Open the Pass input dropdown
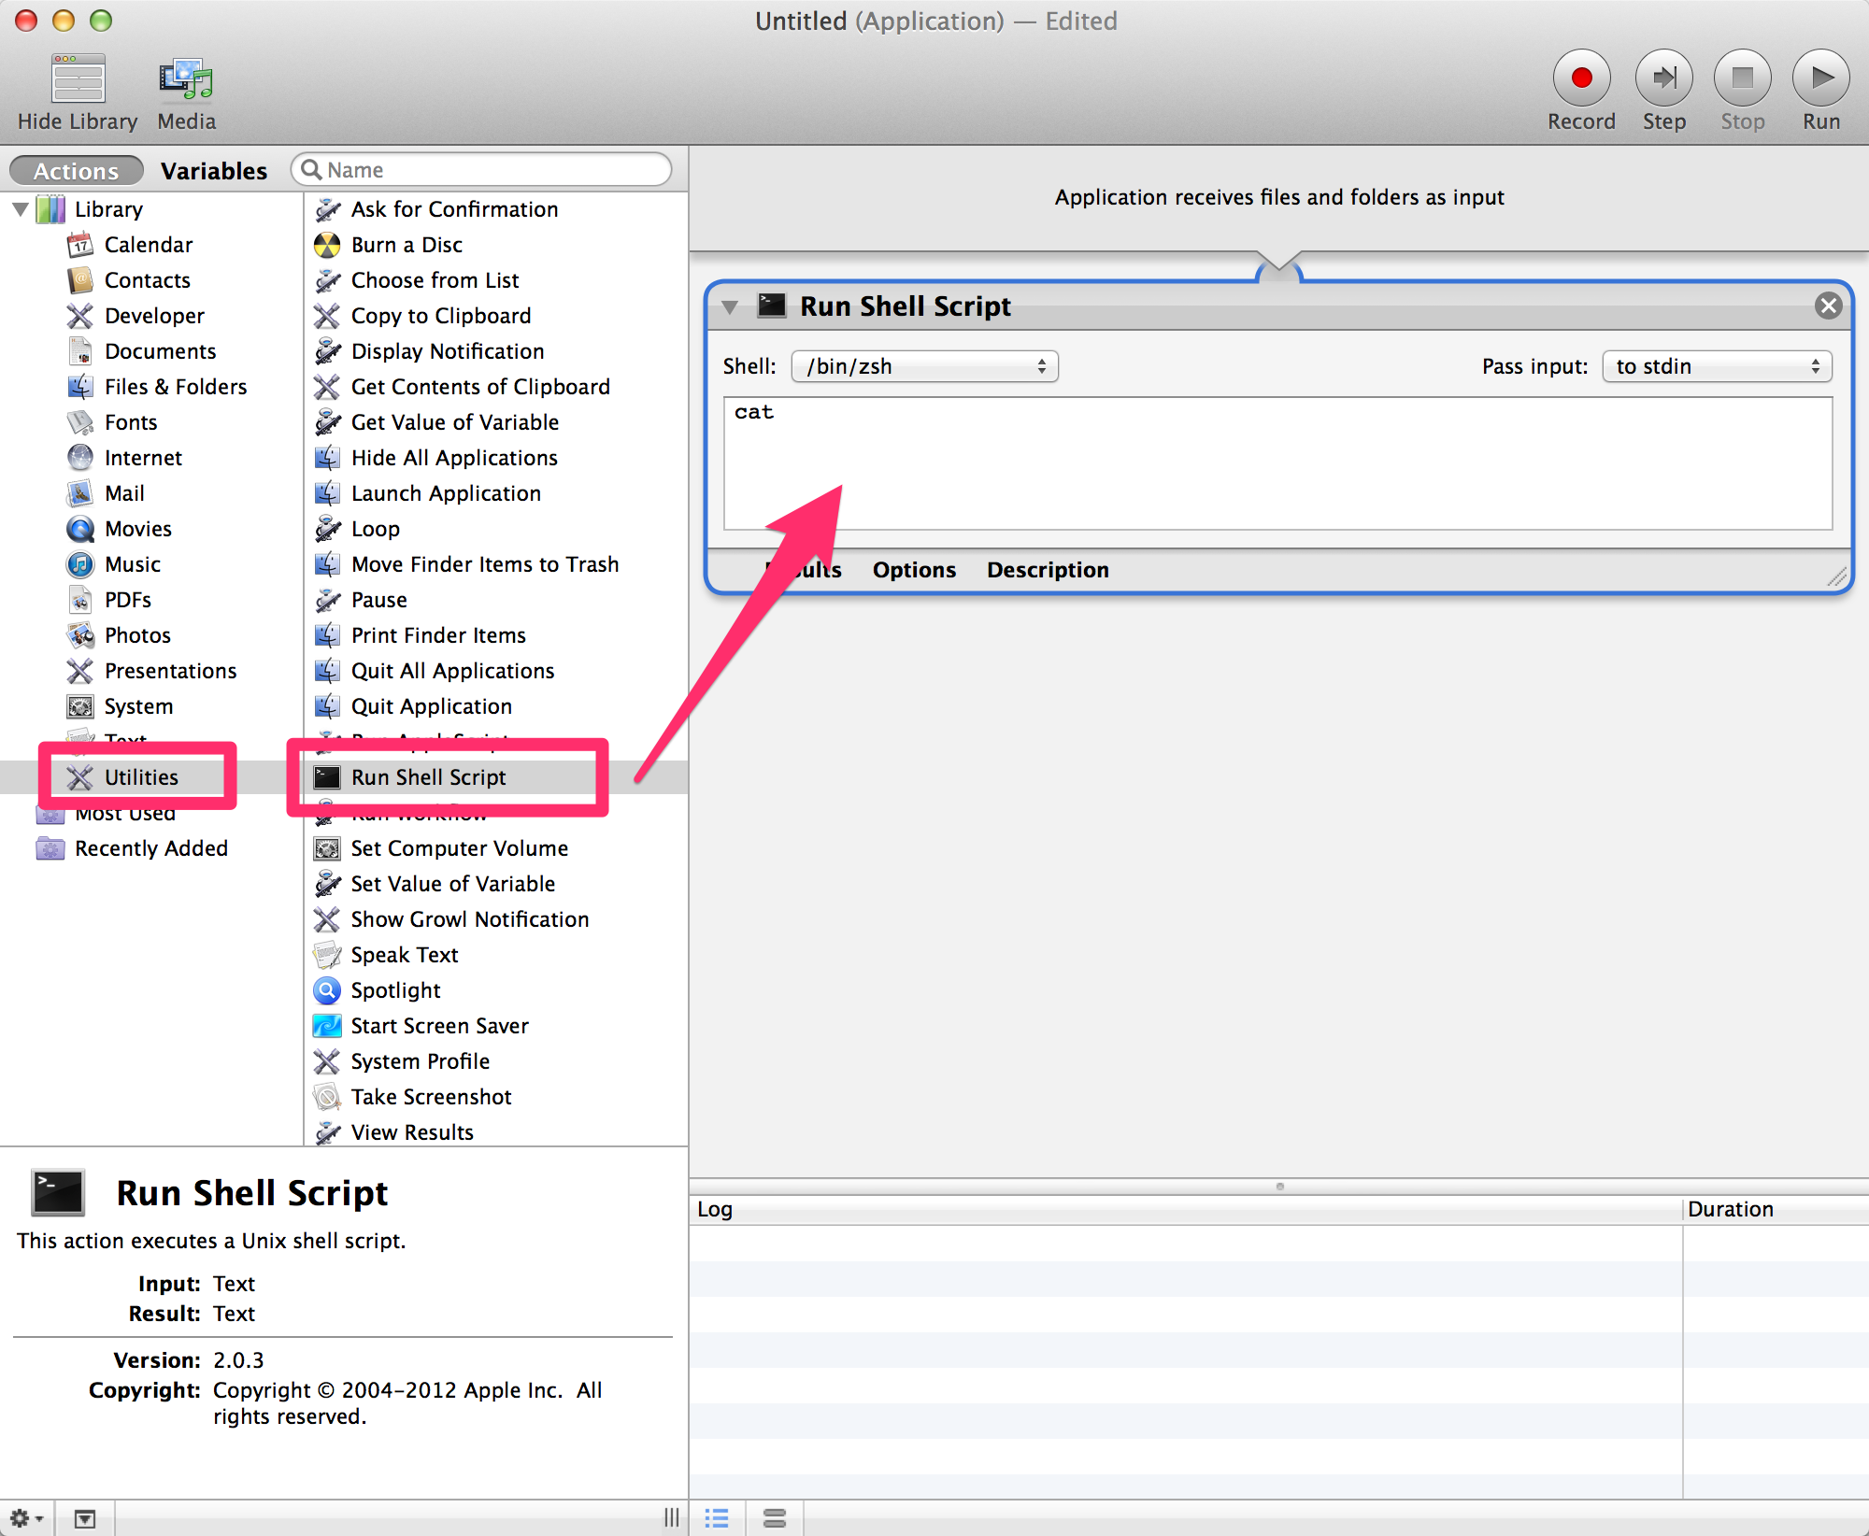Screen dimensions: 1869x1536 pyautogui.click(x=1717, y=366)
